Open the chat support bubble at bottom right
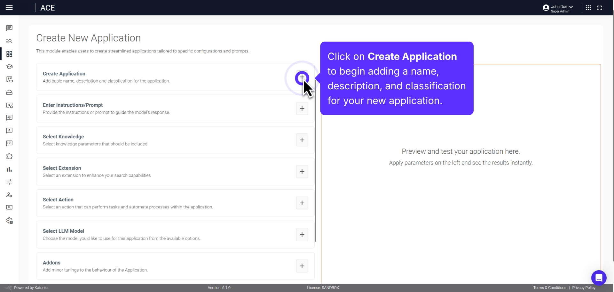The height and width of the screenshot is (292, 614). pyautogui.click(x=599, y=278)
